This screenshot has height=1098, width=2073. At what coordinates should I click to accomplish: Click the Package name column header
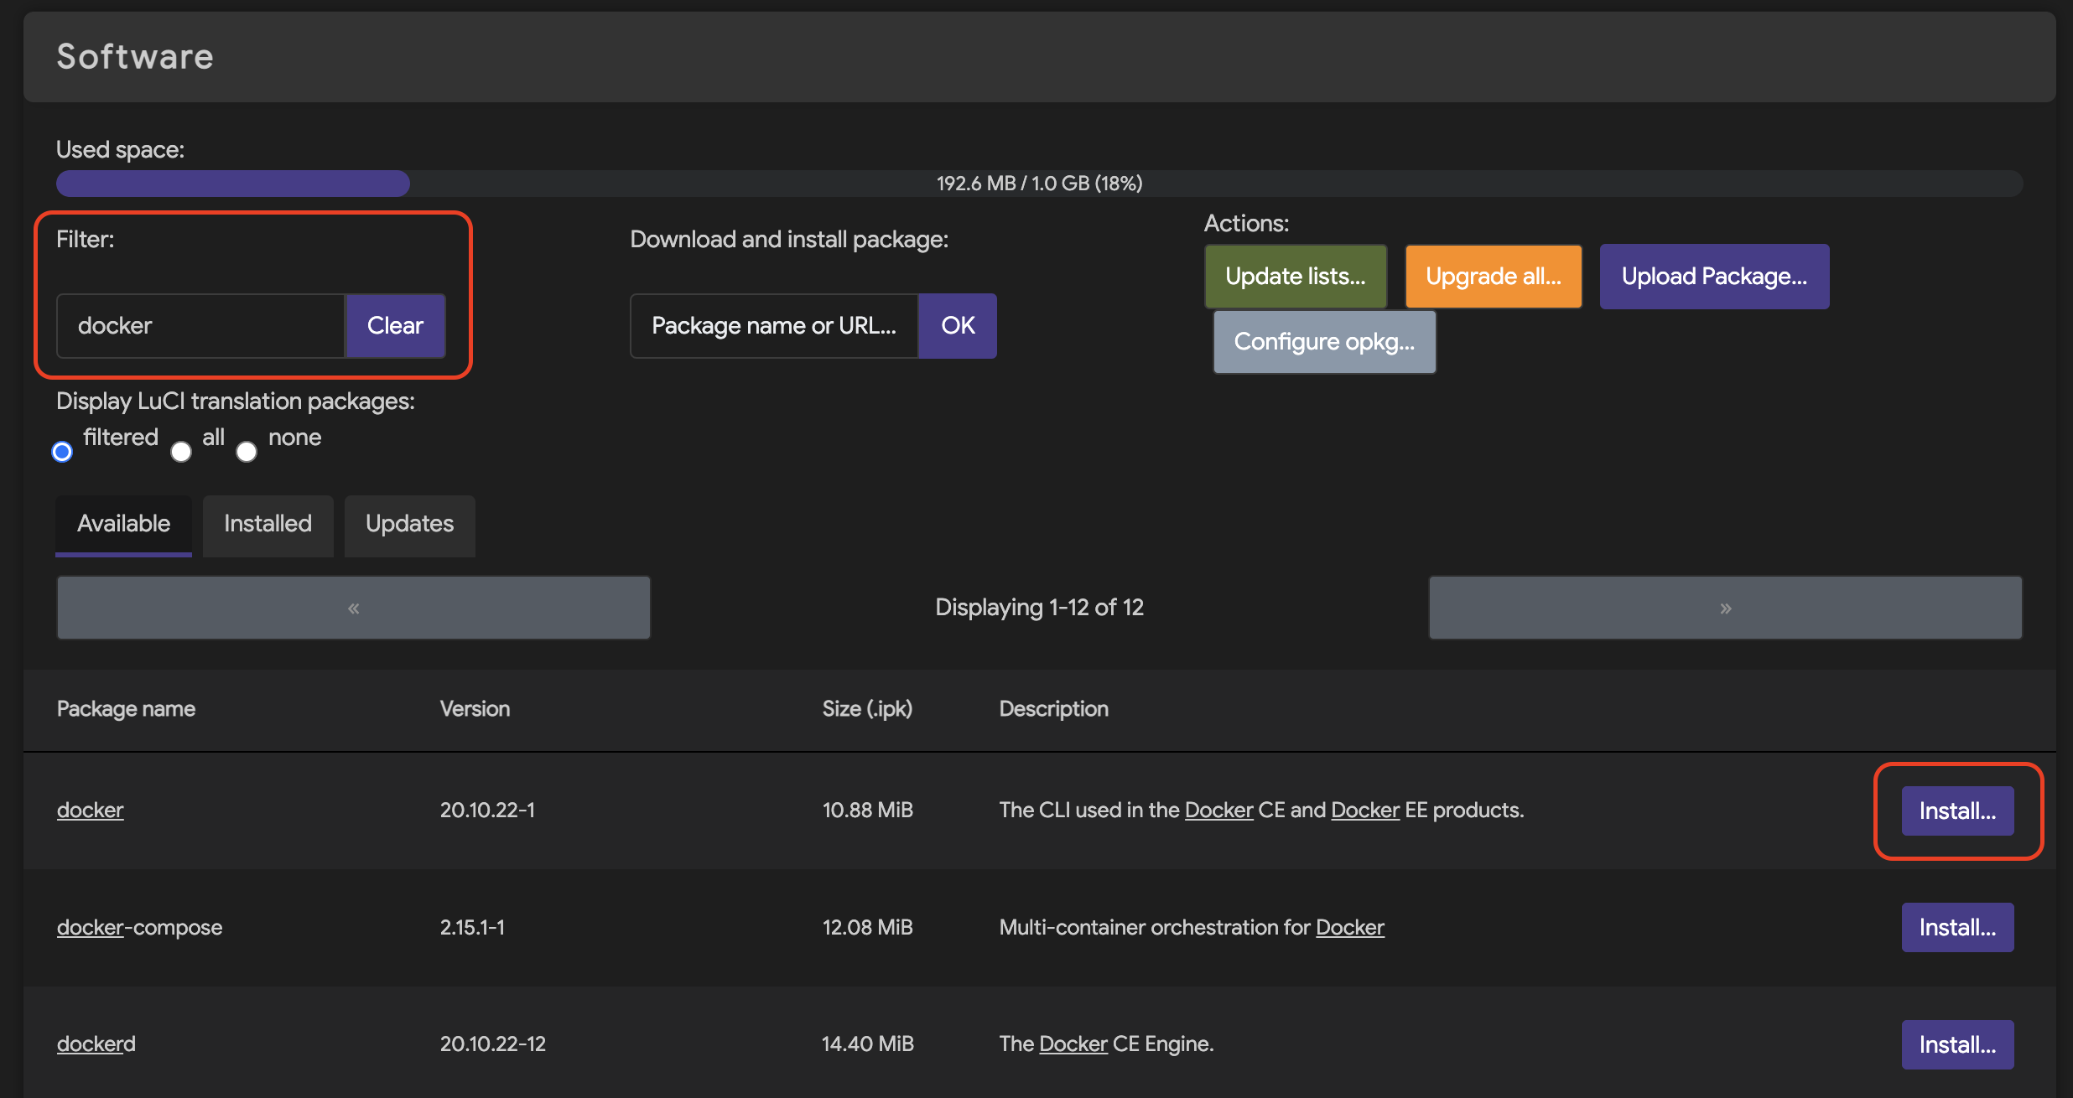tap(126, 709)
